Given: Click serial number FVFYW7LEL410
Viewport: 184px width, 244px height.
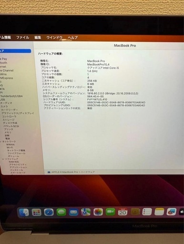Looking at the screenshot, I should pyautogui.click(x=97, y=99).
